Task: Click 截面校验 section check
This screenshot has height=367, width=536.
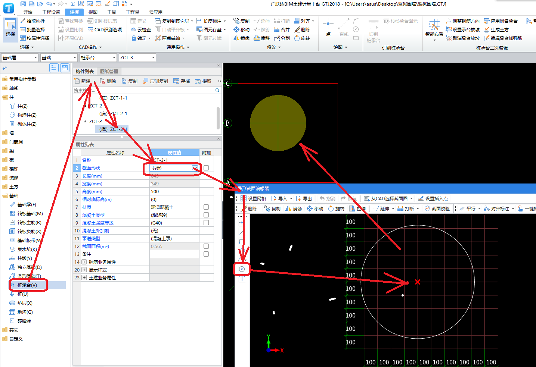Action: point(437,208)
